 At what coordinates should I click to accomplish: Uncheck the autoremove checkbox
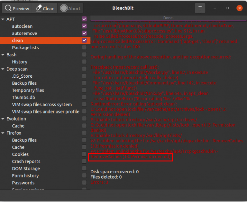(84, 33)
